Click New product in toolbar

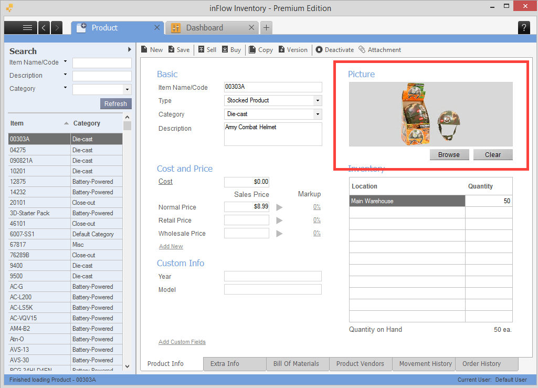tap(152, 50)
